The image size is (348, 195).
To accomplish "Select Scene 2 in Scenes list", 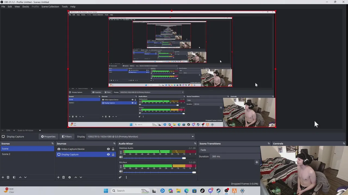I will 27,154.
